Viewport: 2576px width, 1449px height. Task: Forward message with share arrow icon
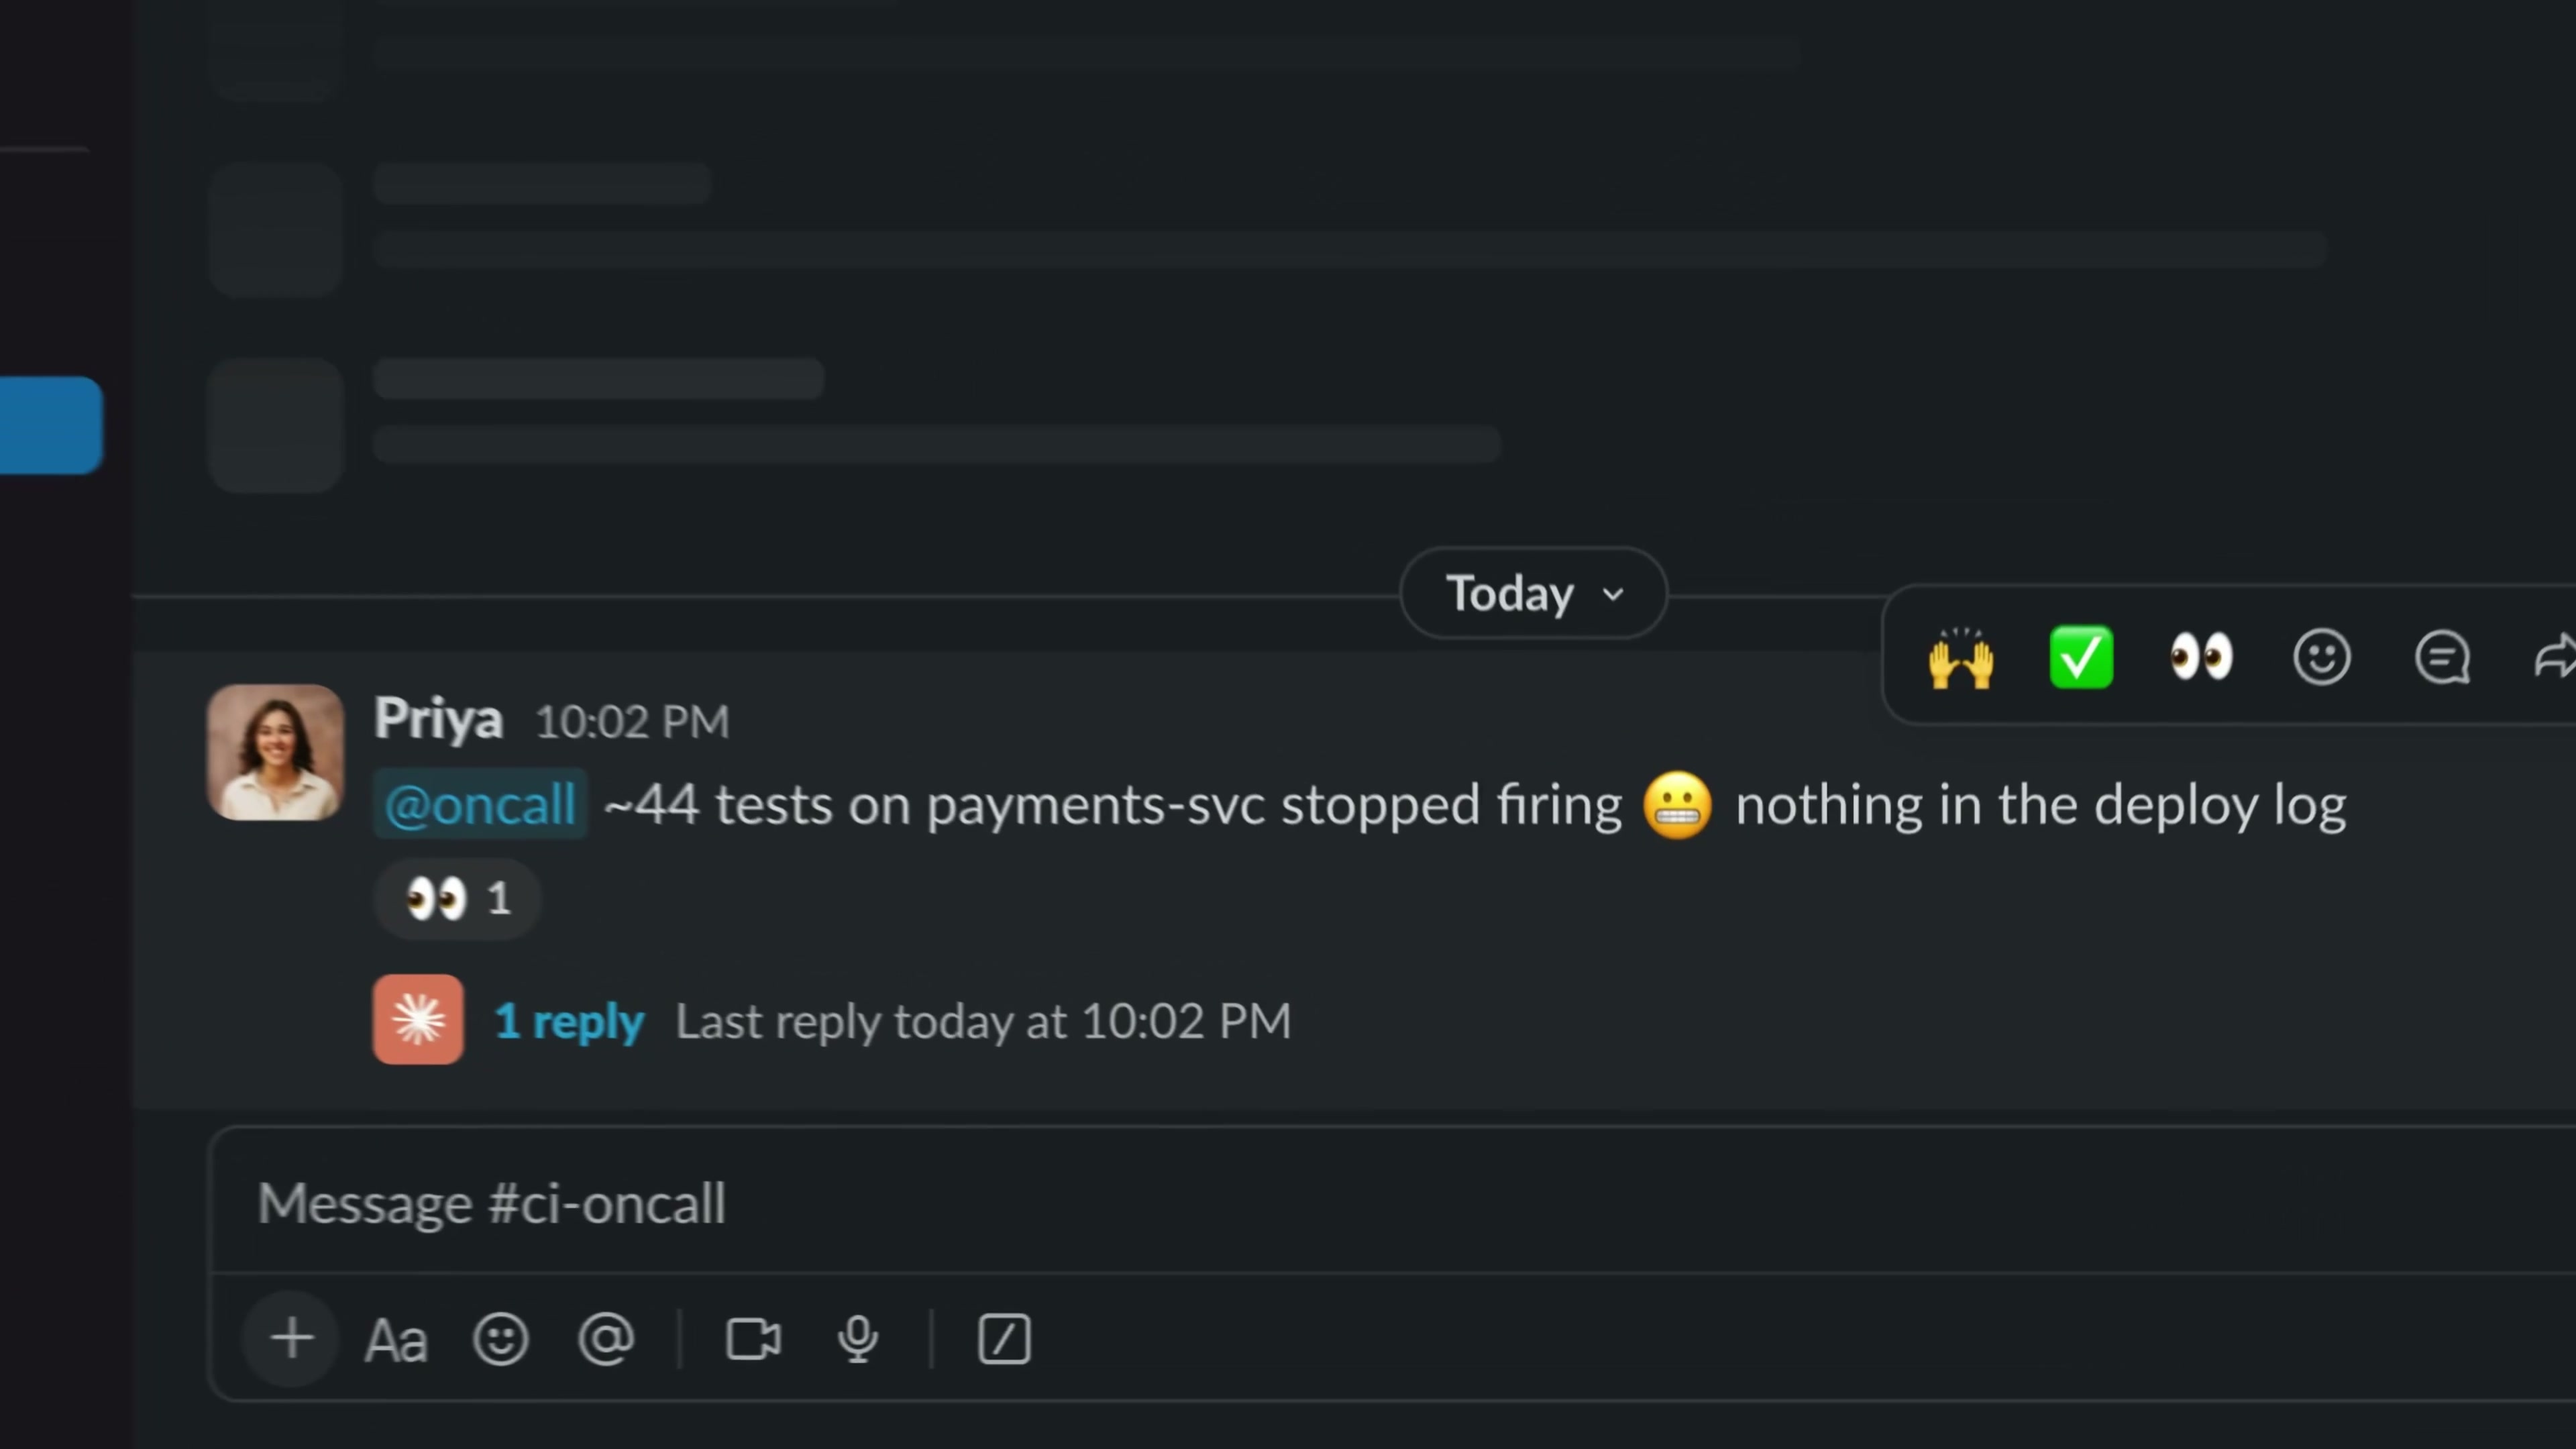pos(2555,657)
